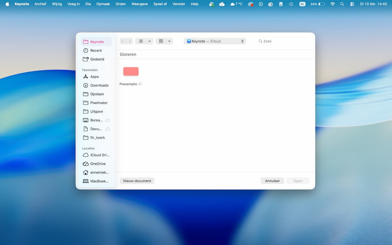Open the Archief menu

coord(41,4)
